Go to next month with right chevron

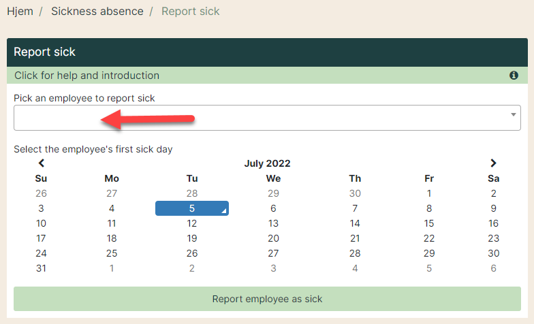pos(493,163)
